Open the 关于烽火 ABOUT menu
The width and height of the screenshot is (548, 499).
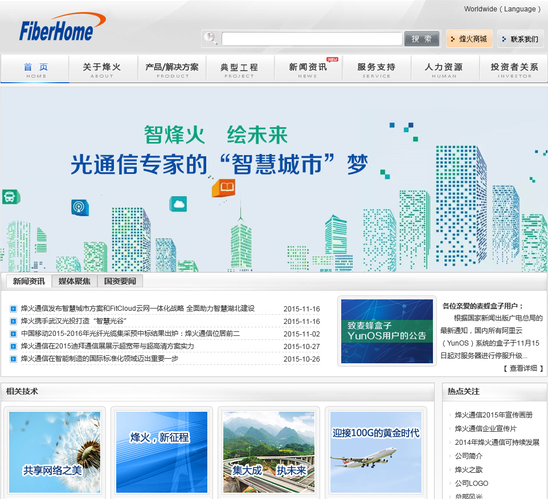pyautogui.click(x=102, y=69)
